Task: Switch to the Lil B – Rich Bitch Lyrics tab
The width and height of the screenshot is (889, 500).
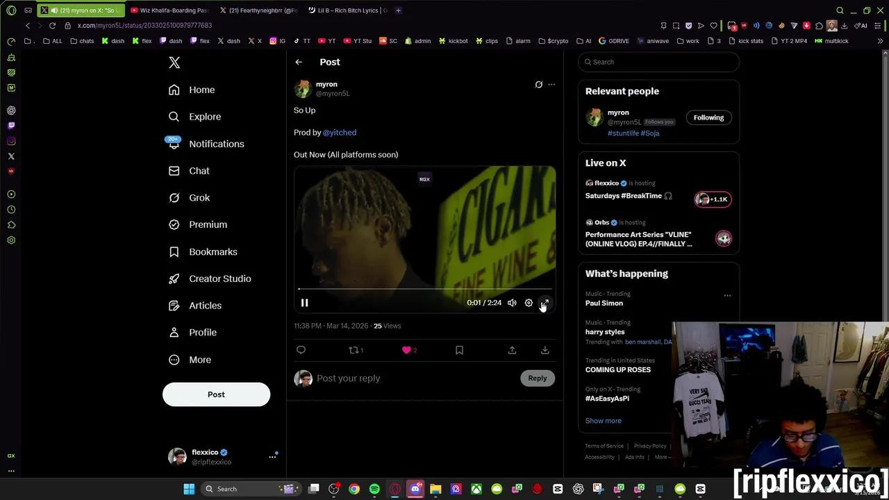Action: coord(347,10)
